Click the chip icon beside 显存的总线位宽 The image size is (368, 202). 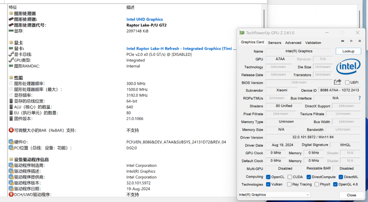click(11, 101)
